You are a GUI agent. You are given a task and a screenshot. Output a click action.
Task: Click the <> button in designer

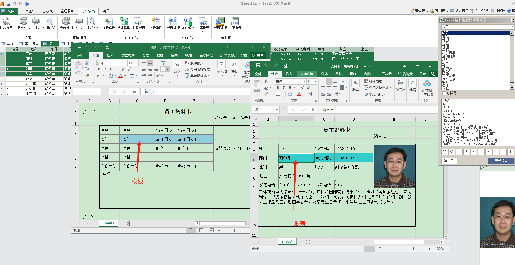tap(452, 152)
